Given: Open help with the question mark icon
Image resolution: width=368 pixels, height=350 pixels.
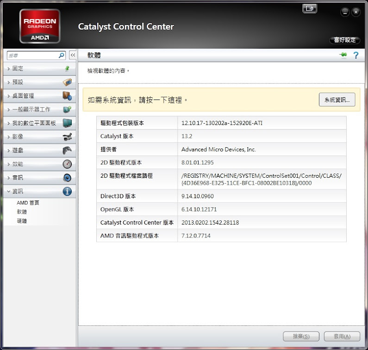Looking at the screenshot, I should pyautogui.click(x=356, y=56).
